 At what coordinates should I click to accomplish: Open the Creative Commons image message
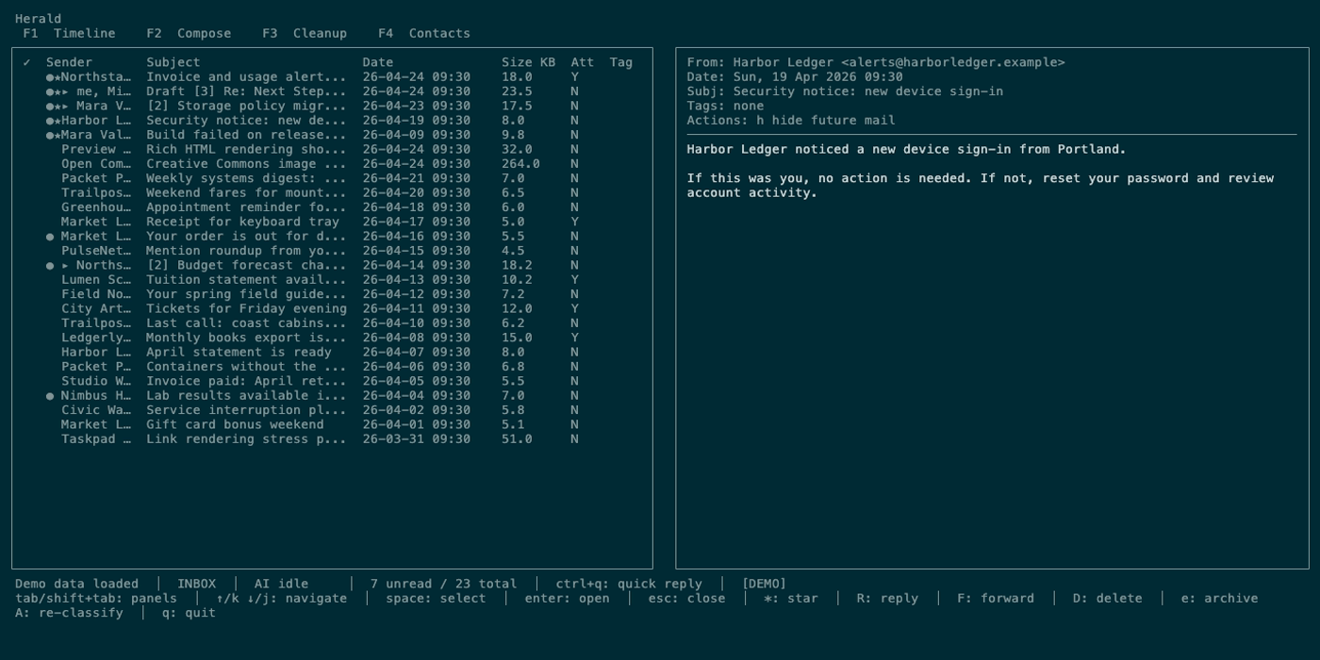point(332,164)
